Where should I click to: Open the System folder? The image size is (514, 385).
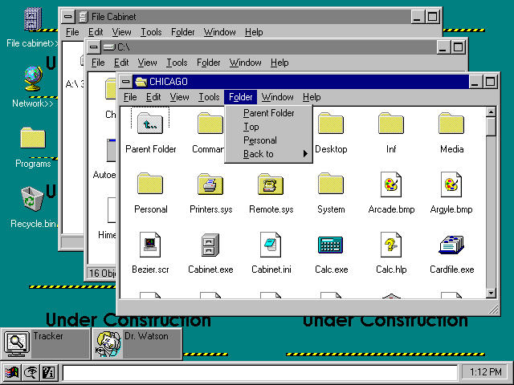331,184
